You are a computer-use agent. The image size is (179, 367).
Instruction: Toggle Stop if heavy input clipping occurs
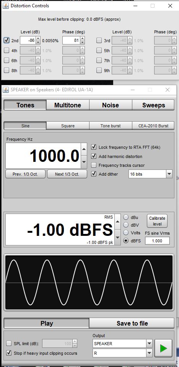click(9, 353)
